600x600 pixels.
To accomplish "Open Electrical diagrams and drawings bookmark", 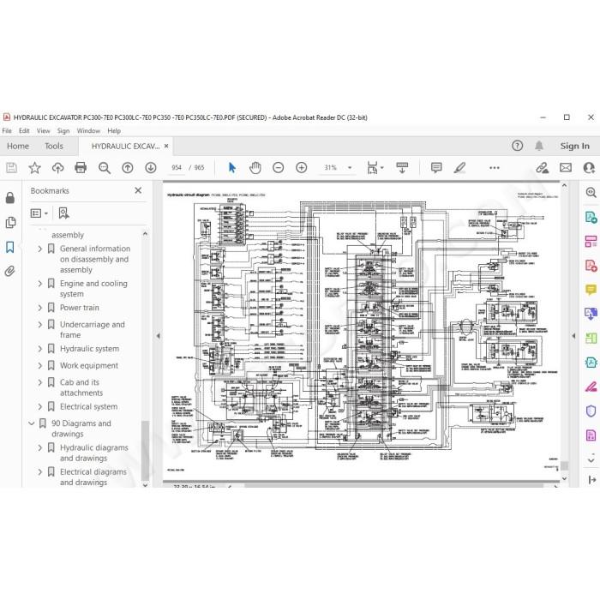I will tap(93, 477).
